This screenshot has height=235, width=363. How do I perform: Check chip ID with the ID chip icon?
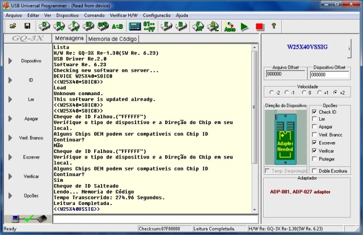click(88, 26)
